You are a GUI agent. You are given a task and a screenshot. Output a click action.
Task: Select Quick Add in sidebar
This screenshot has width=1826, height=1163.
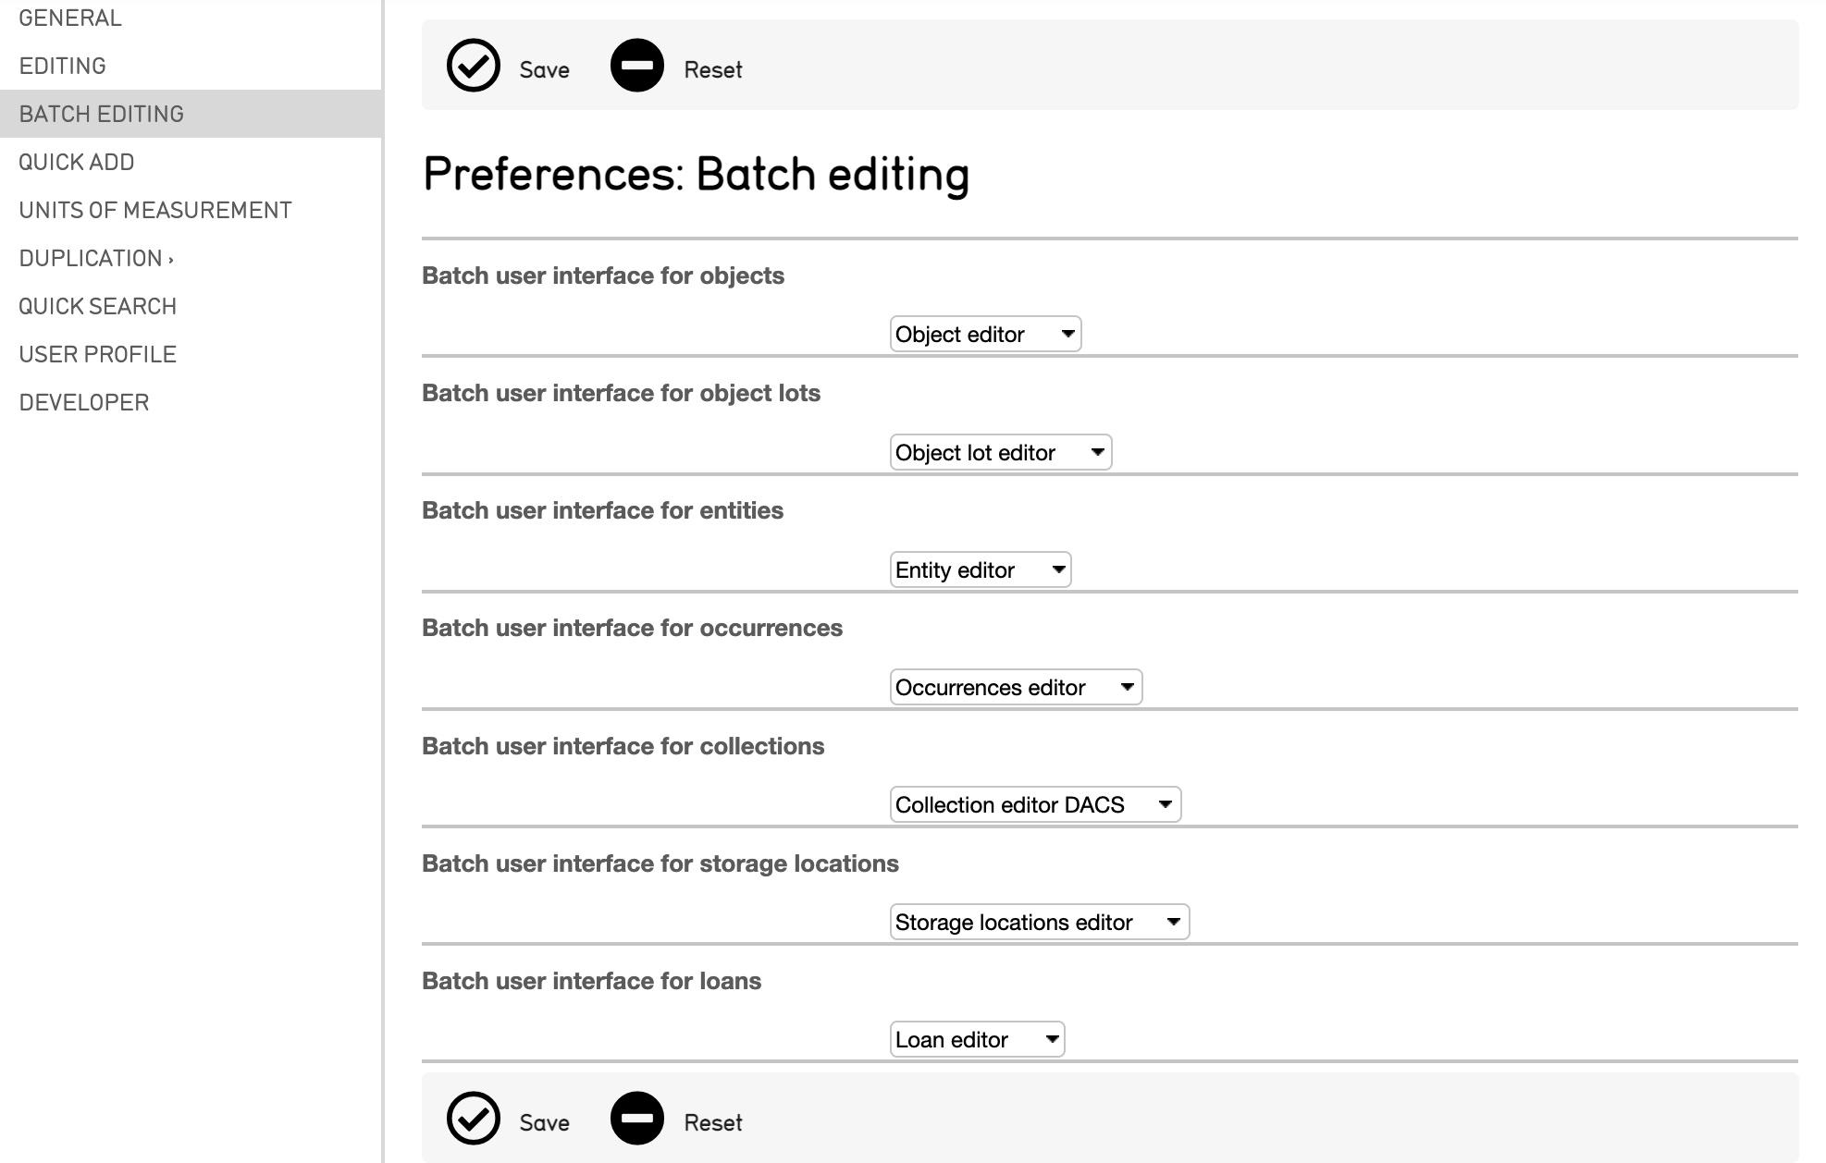click(x=77, y=162)
